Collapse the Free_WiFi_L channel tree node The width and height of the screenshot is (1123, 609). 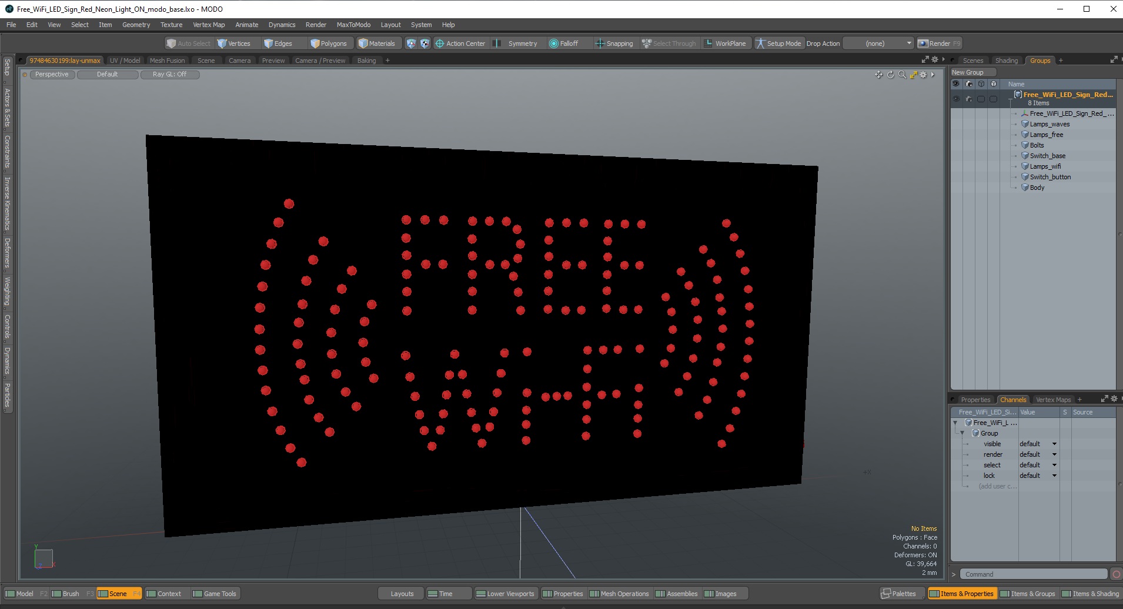click(x=955, y=423)
